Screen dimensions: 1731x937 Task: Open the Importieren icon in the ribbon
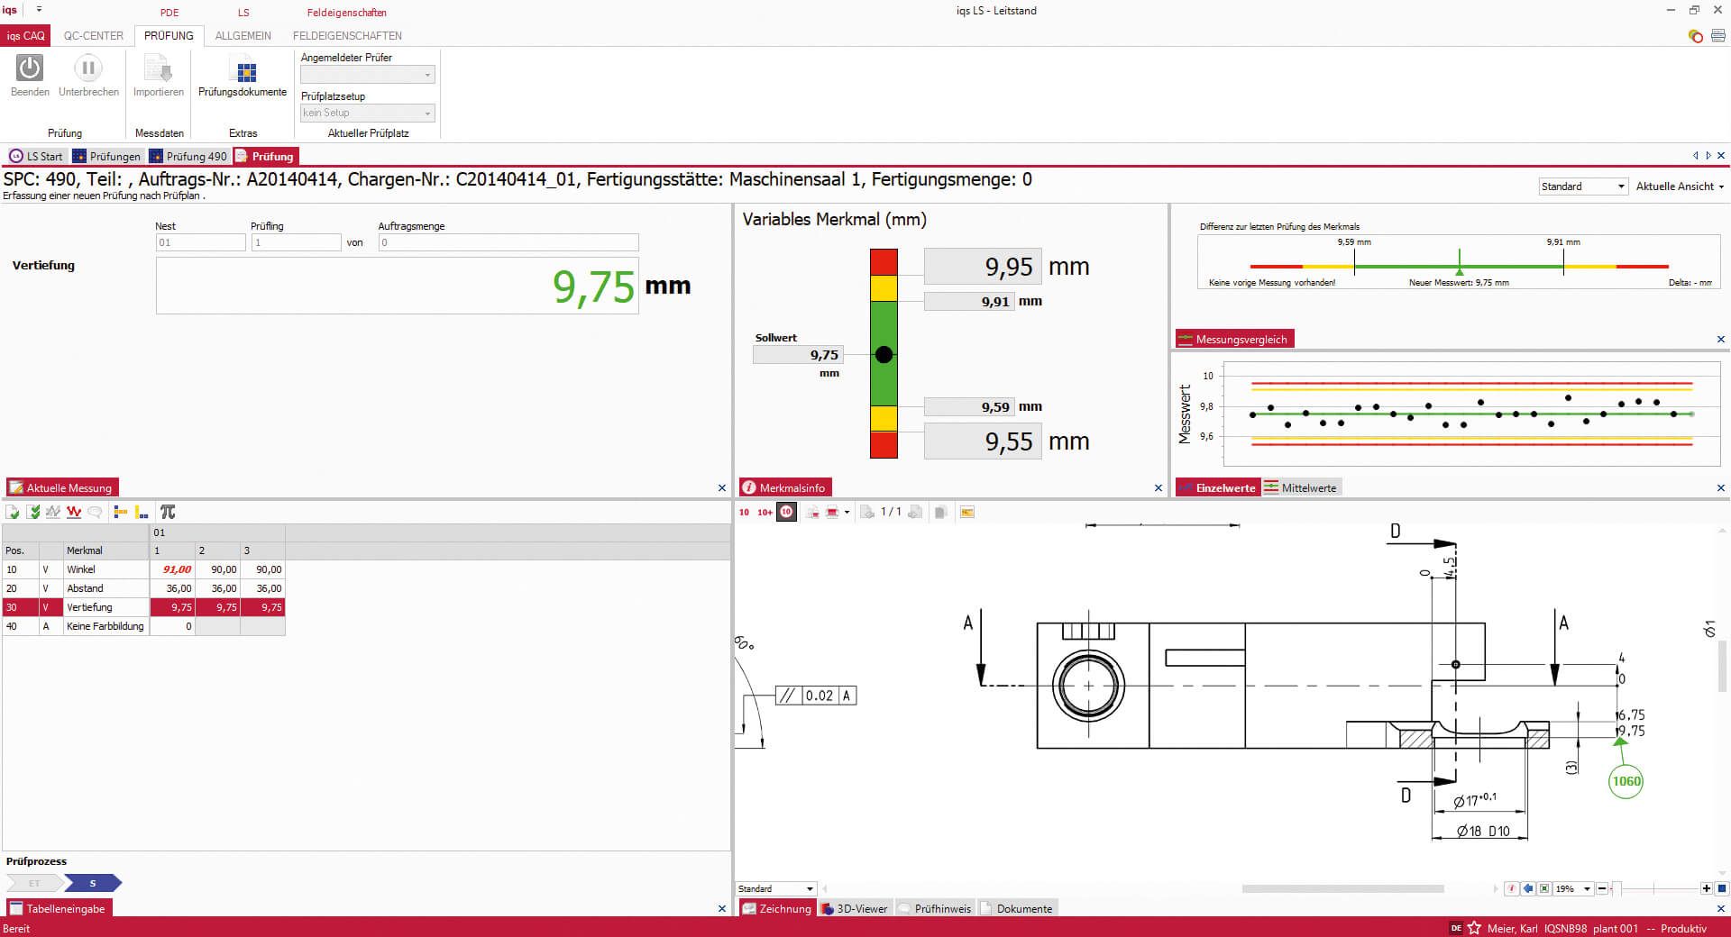tap(158, 77)
